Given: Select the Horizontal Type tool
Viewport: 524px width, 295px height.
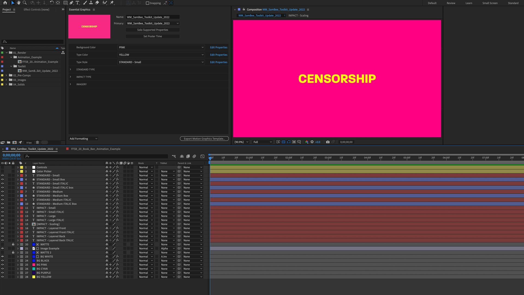Looking at the screenshot, I should [78, 3].
